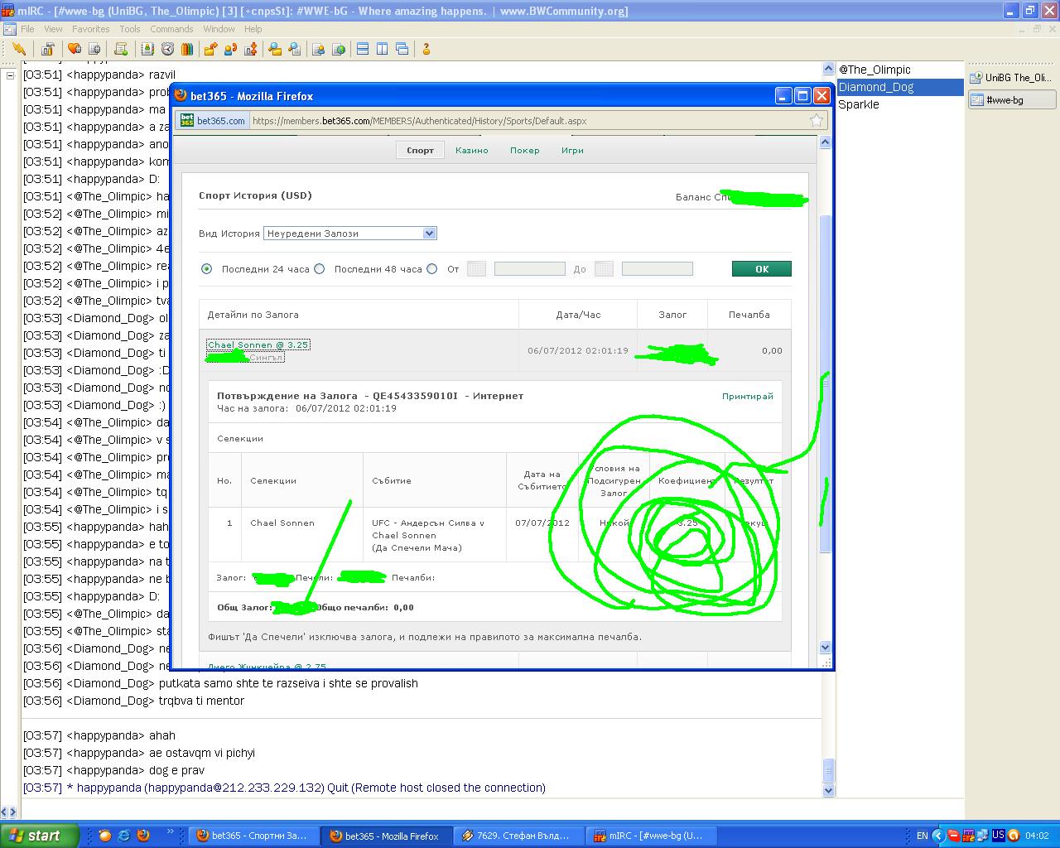Open the Favorites menu
Viewport: 1060px width, 848px height.
[90, 29]
